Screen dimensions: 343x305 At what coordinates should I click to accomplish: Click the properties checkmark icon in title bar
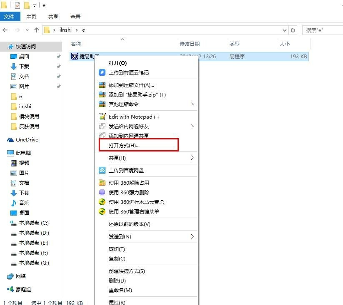pos(17,5)
